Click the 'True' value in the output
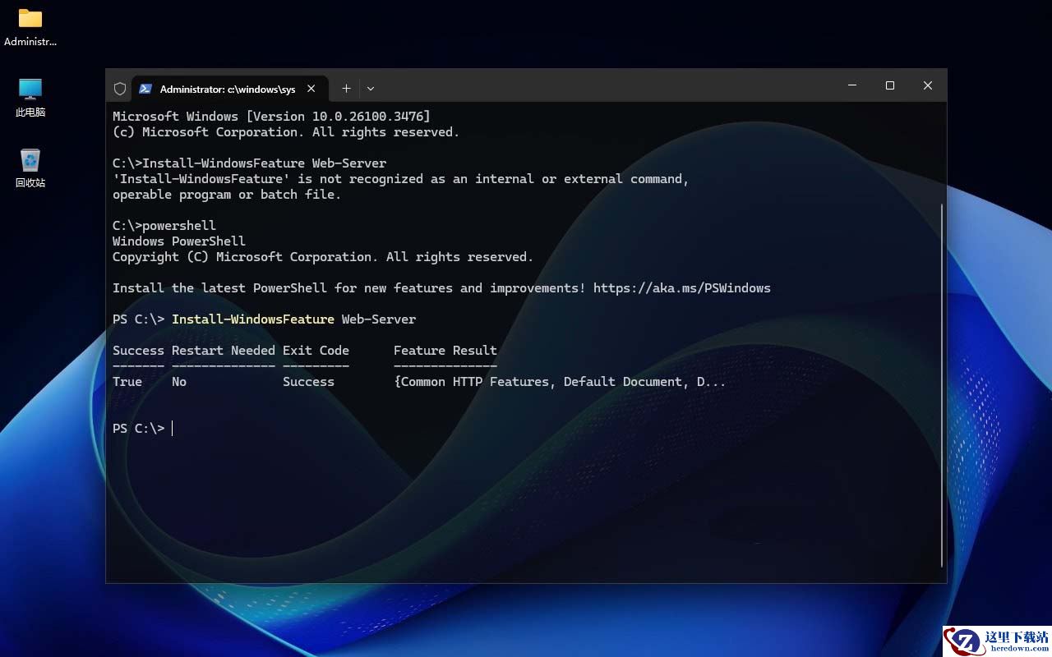 (127, 382)
